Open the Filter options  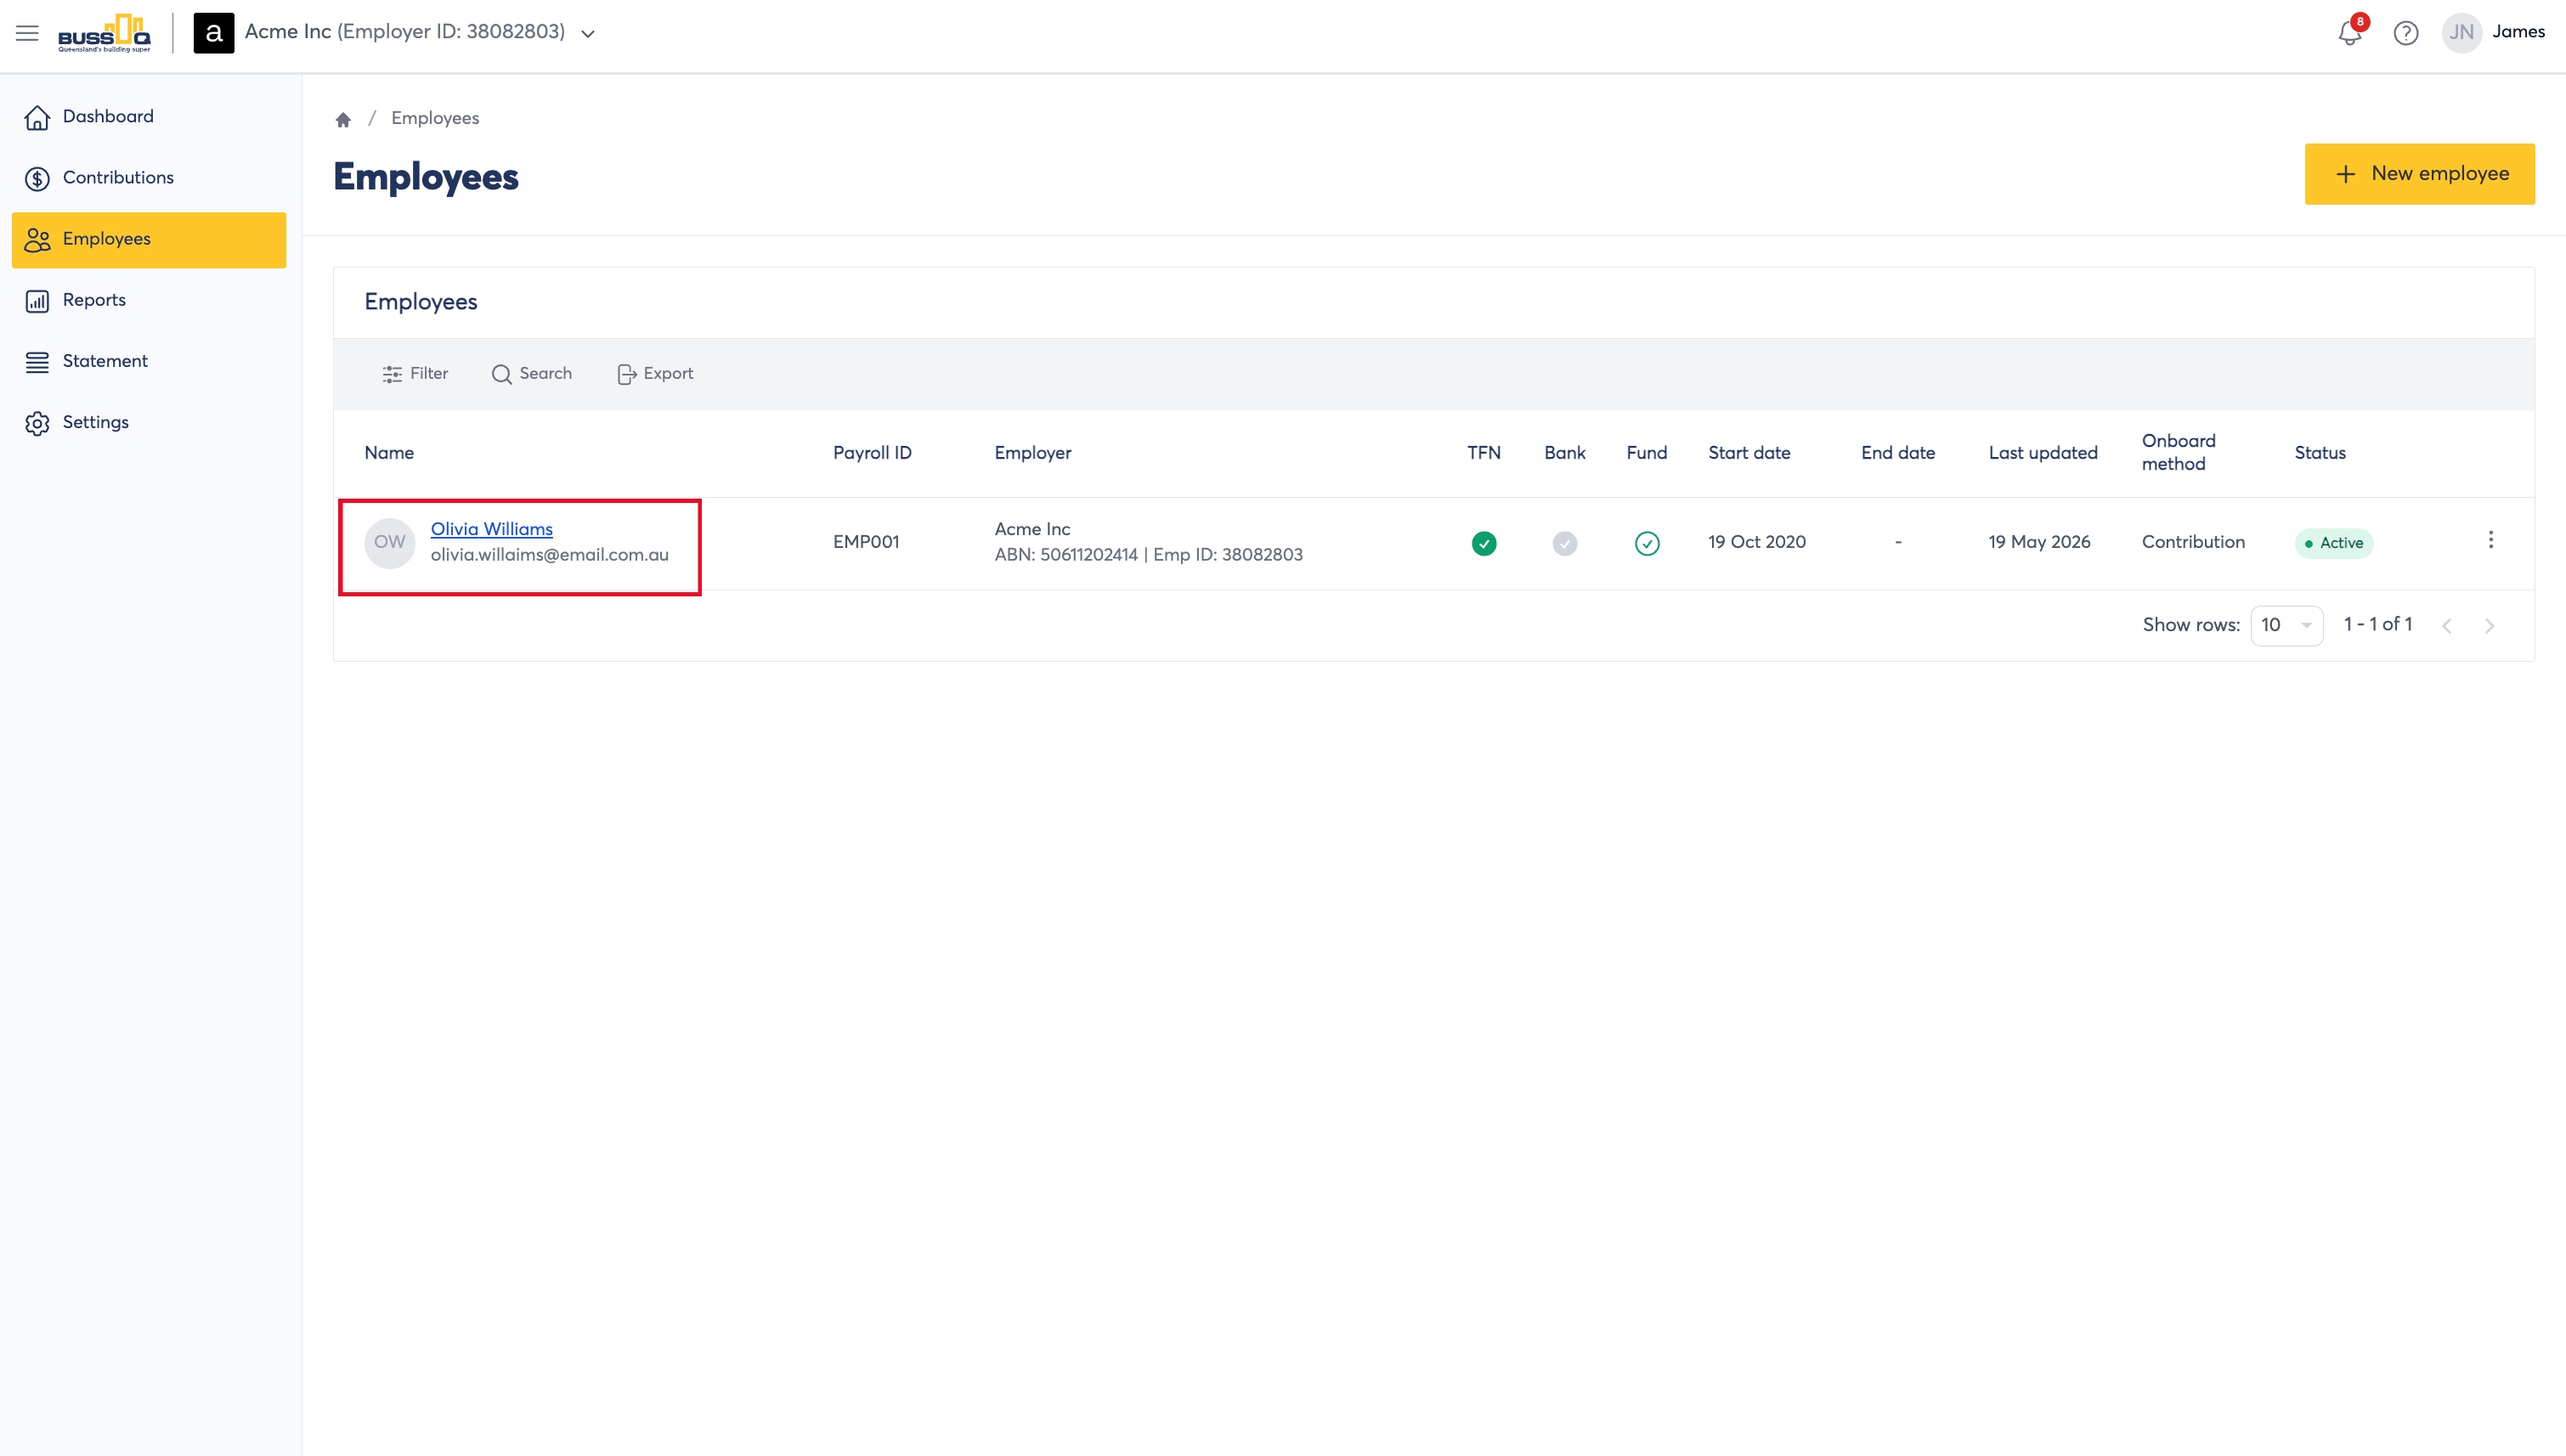coord(415,374)
